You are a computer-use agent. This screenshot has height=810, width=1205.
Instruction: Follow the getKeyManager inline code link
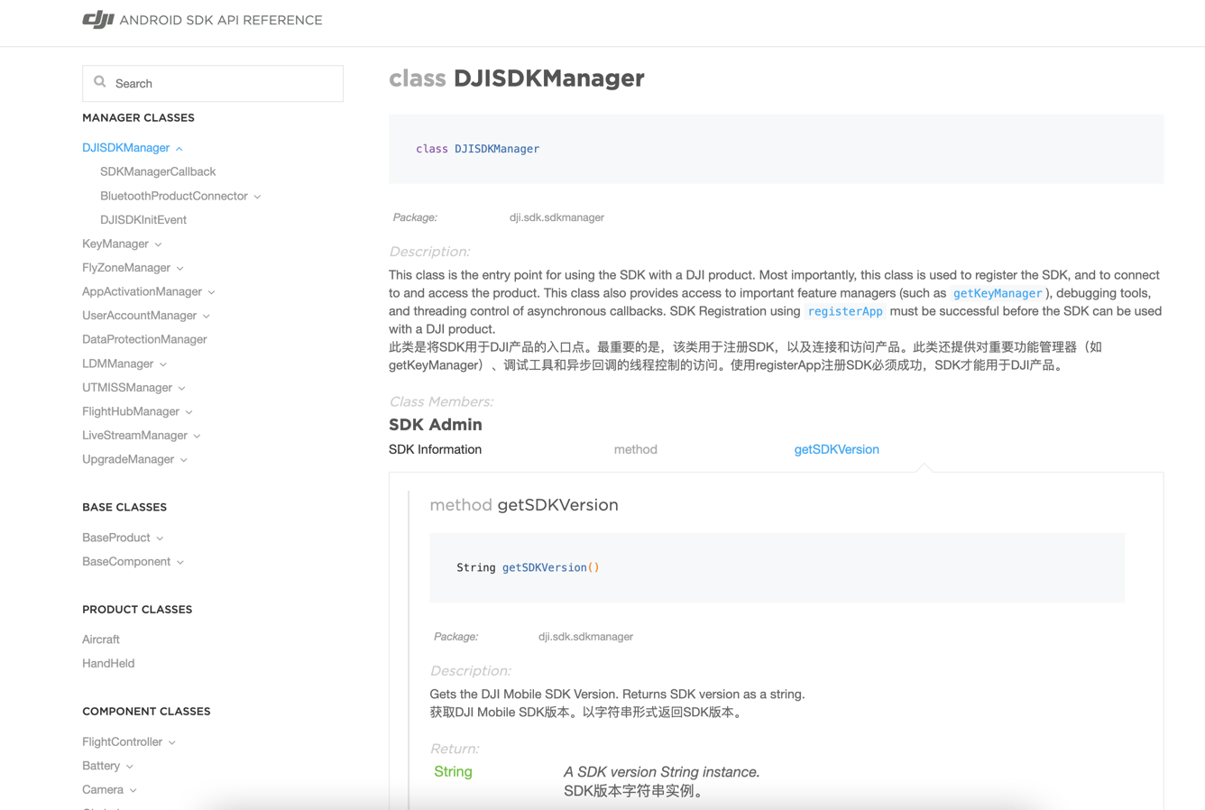[x=998, y=293]
